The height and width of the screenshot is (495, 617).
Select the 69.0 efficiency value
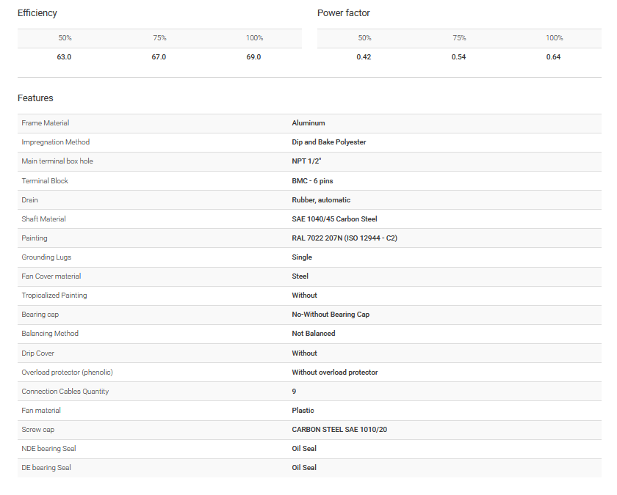pyautogui.click(x=253, y=57)
